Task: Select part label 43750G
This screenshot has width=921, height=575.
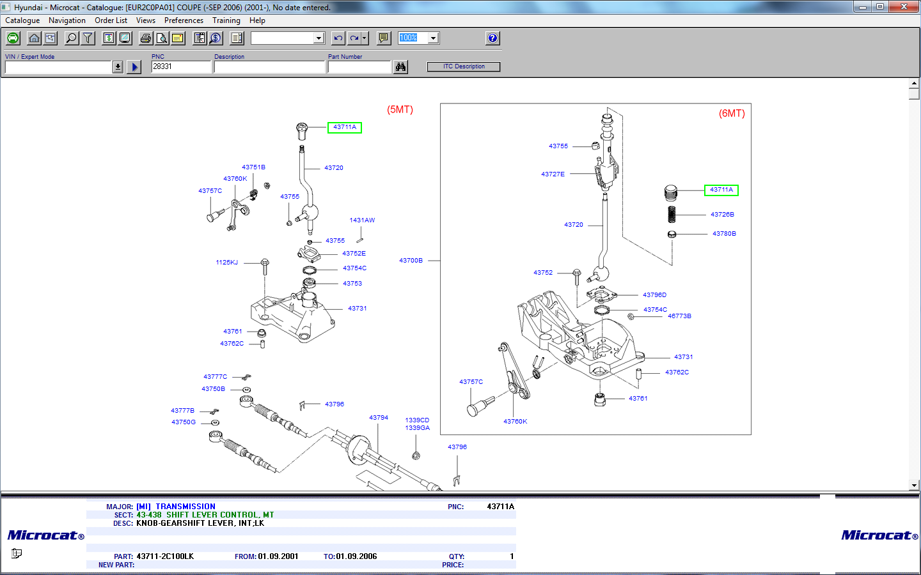Action: tap(183, 422)
